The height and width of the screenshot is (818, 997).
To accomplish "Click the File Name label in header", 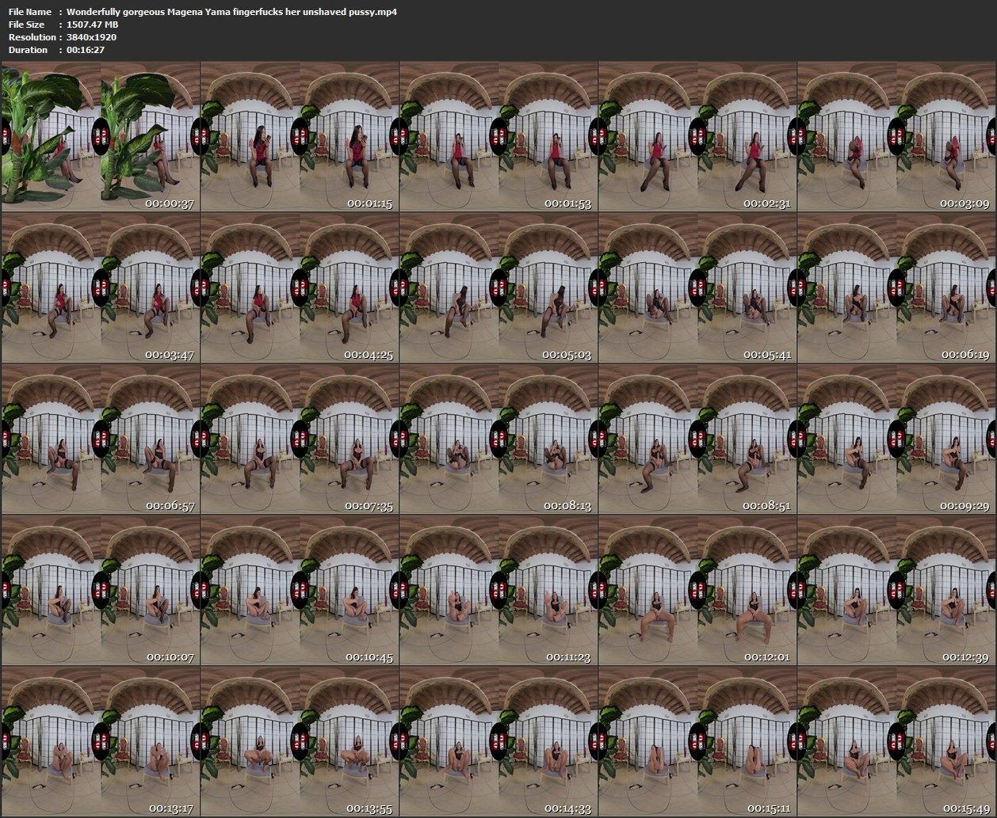I will point(30,12).
